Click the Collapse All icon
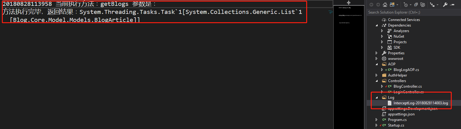Screen dimensions: 461x129 tap(416, 5)
